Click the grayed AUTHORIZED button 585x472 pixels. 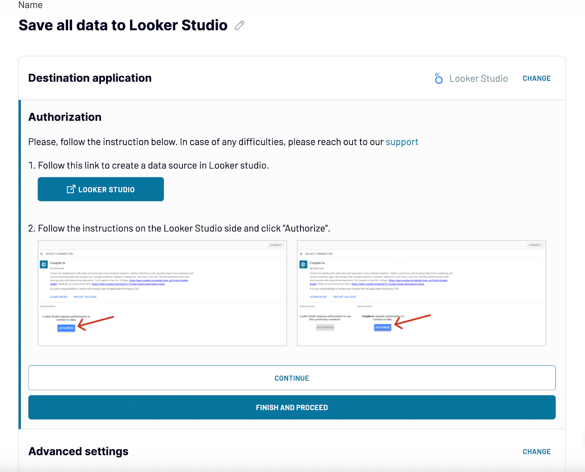pos(325,327)
